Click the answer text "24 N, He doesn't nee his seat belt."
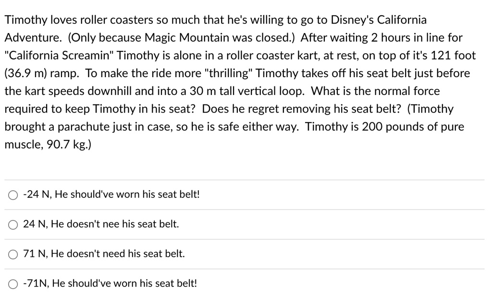 click(x=101, y=224)
